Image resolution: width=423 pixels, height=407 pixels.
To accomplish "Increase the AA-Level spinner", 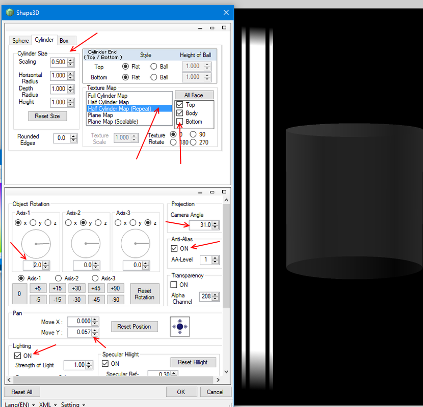I will pyautogui.click(x=215, y=258).
